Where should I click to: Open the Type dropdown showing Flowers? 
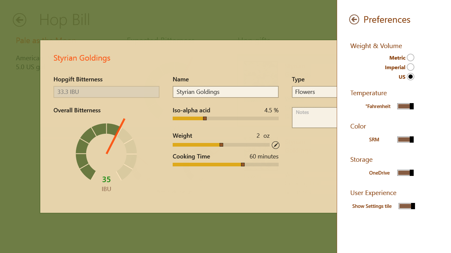pyautogui.click(x=314, y=92)
